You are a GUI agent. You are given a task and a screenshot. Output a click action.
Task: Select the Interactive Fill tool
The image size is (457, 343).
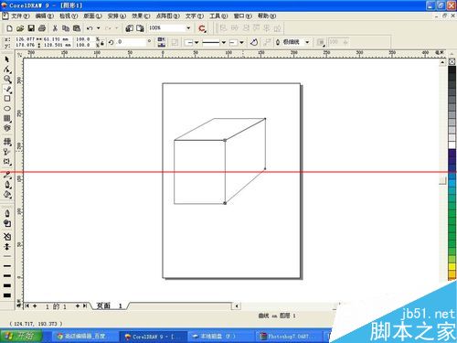7,141
